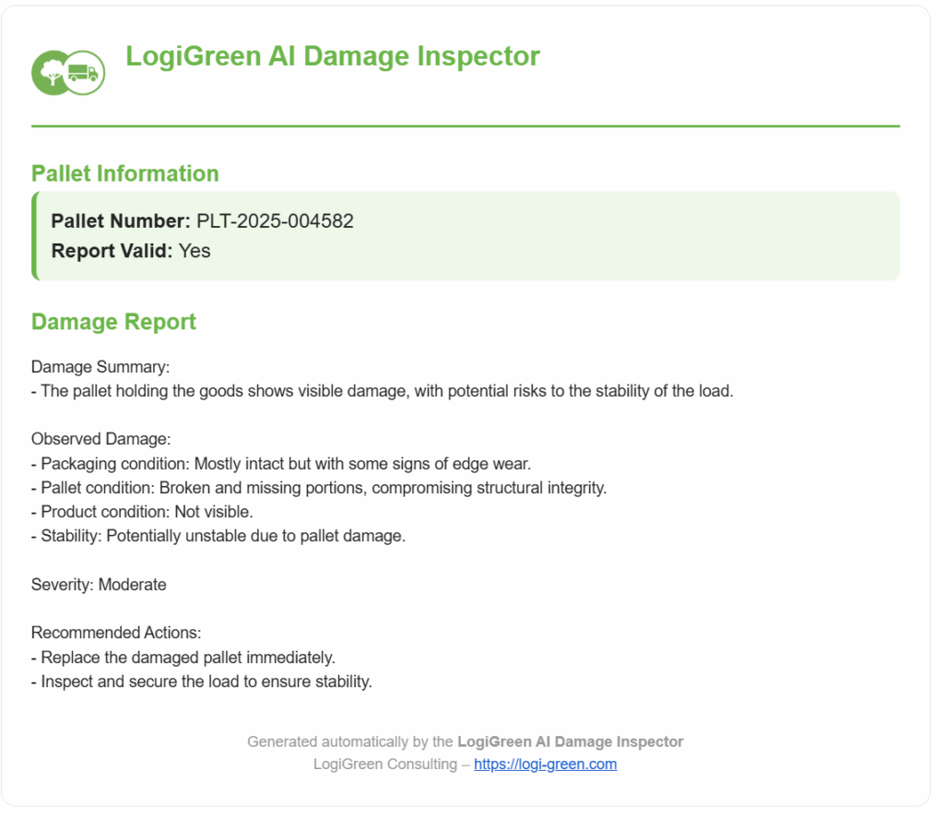Image resolution: width=944 pixels, height=818 pixels.
Task: Click the tree icon in the logo
Action: (x=51, y=73)
